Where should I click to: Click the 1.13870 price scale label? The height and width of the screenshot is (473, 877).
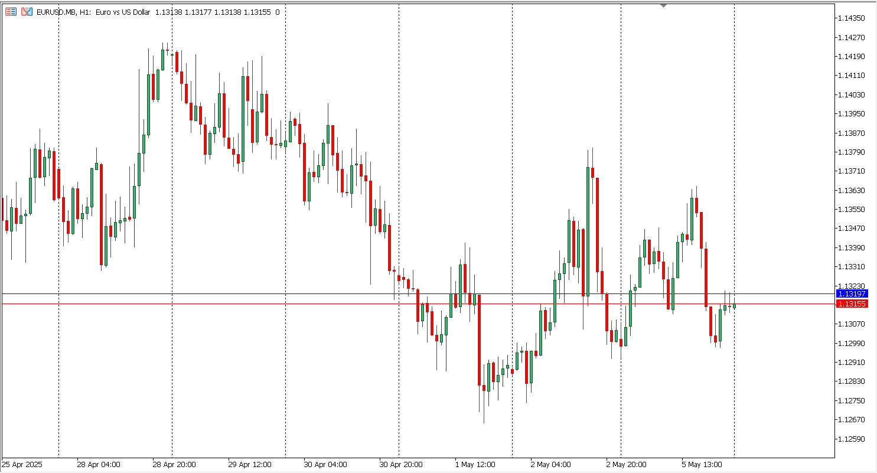[853, 133]
